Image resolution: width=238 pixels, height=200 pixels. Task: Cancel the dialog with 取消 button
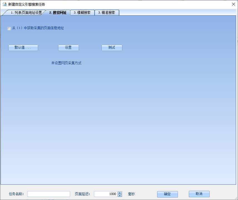pos(199,194)
